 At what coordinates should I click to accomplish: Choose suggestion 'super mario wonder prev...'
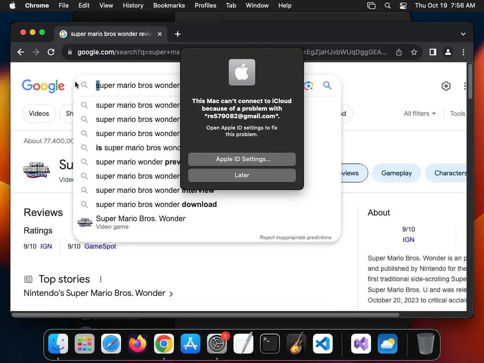[x=138, y=162]
